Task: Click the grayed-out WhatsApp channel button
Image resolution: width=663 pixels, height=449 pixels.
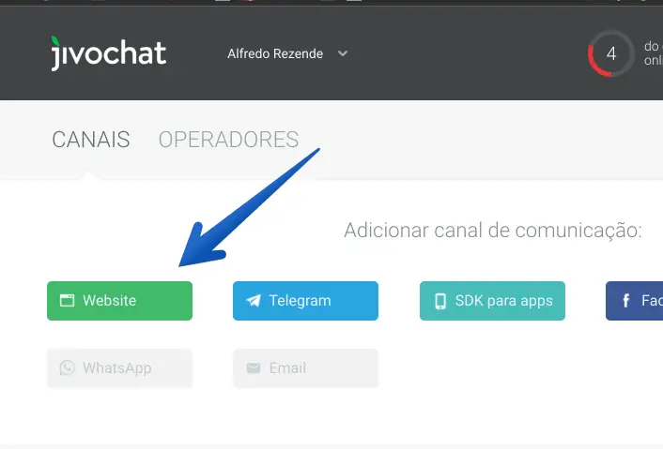Action: pos(119,368)
